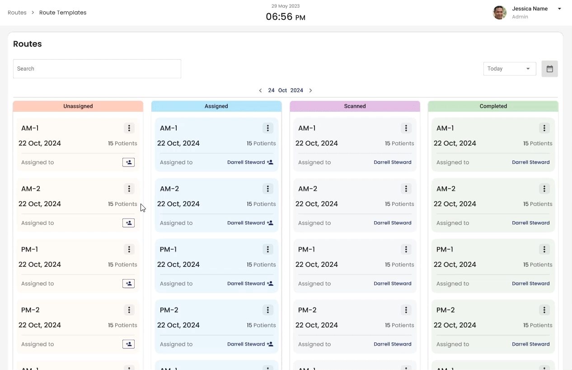Open three-dot menu on Unassigned AM-2 card
Viewport: 572px width, 370px height.
129,189
